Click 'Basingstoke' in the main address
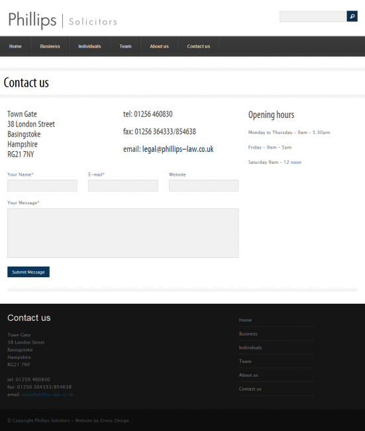This screenshot has width=365, height=431. click(24, 134)
